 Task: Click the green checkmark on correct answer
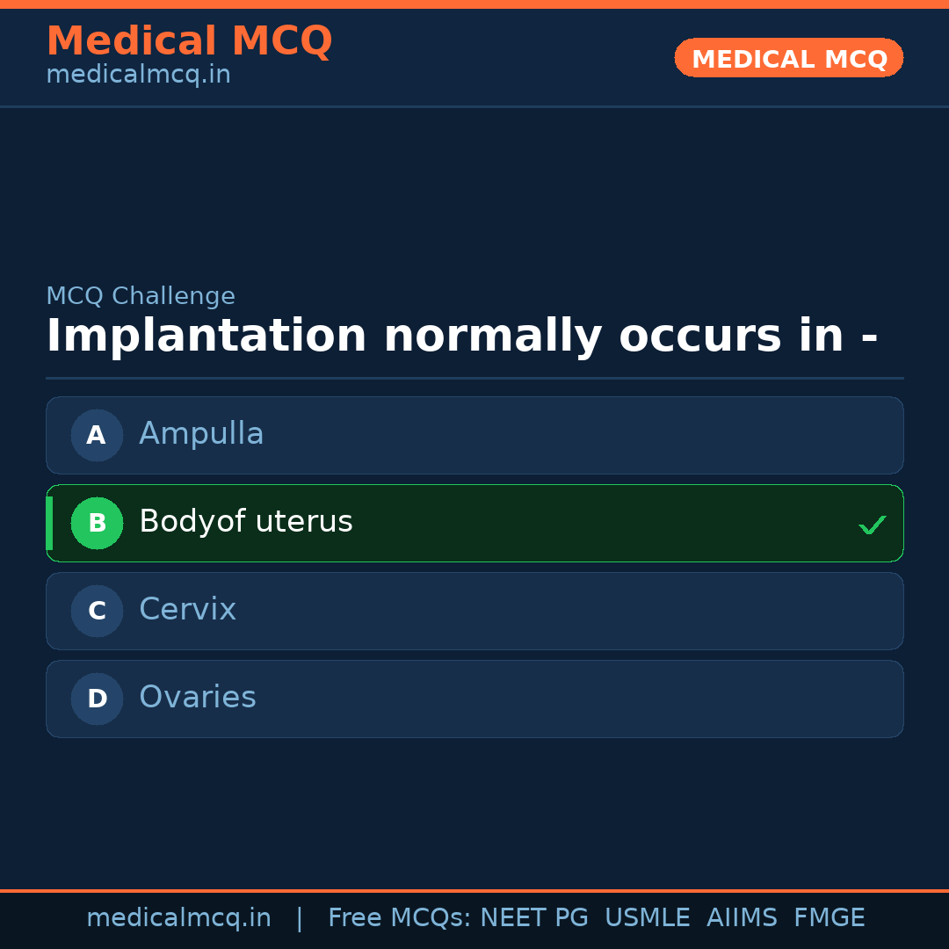(x=873, y=525)
